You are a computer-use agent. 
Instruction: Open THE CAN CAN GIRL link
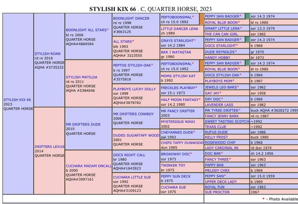point(221,34)
